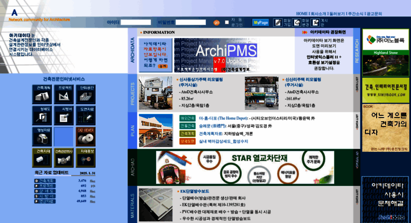This screenshot has width=411, height=223.
Task: Click the orange go login button
Action: pyautogui.click(x=216, y=23)
